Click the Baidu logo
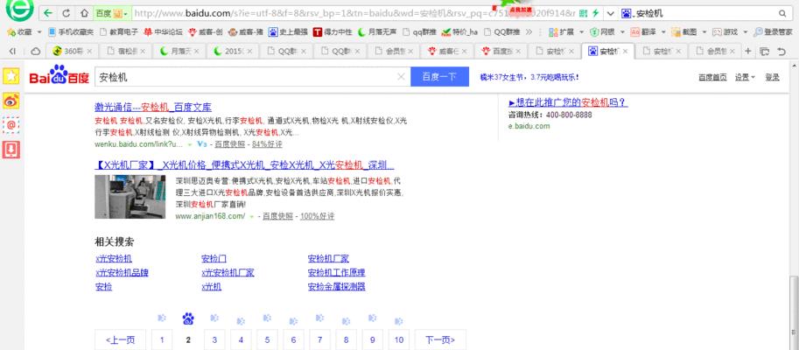This screenshot has width=799, height=350. 60,75
